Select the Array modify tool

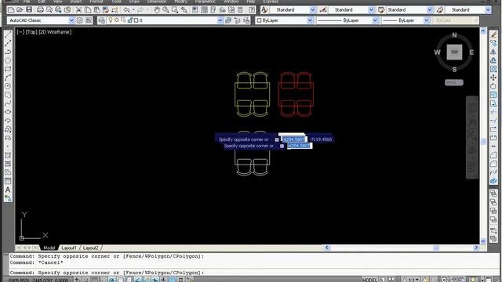coord(493,69)
